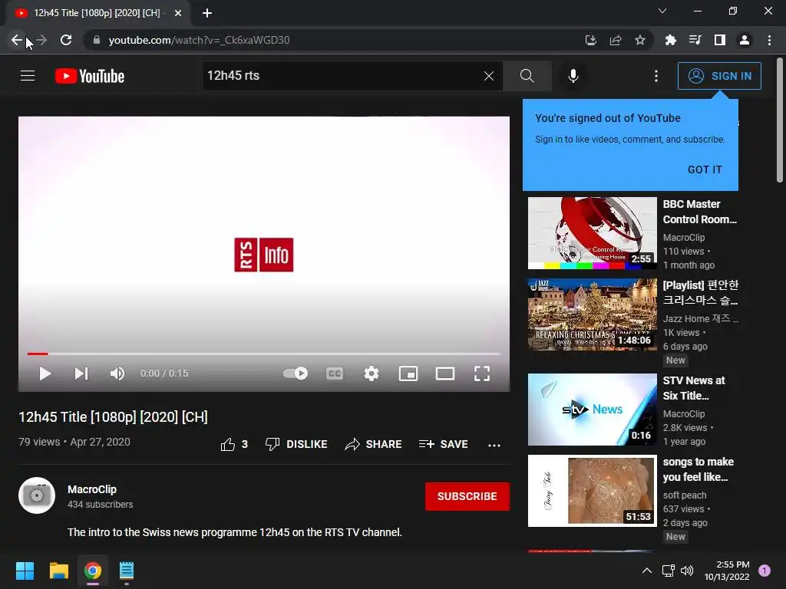The image size is (786, 589).
Task: Open a new browser tab
Action: (x=207, y=13)
